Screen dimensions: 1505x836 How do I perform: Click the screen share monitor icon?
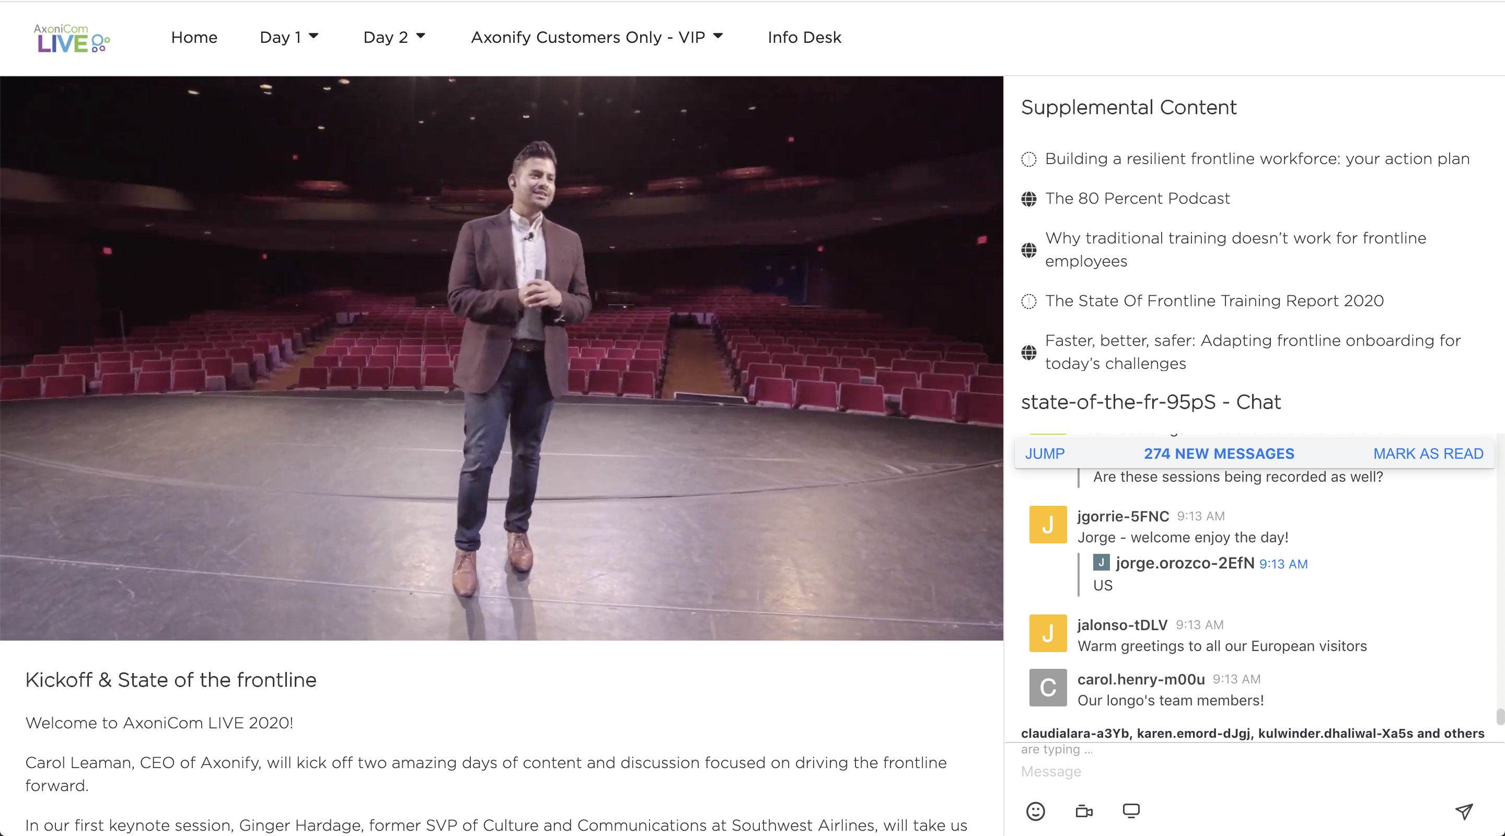tap(1131, 811)
